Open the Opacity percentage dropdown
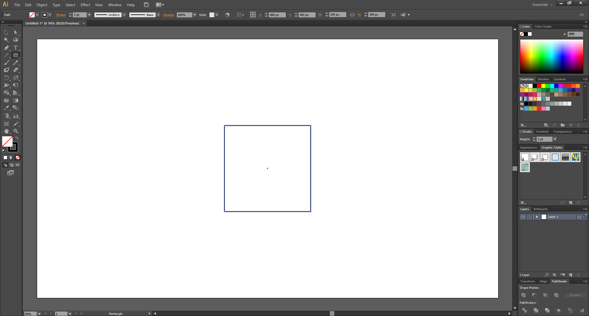Image resolution: width=589 pixels, height=316 pixels. point(195,15)
